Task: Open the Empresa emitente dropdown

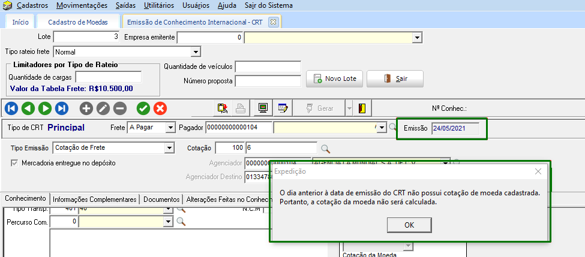Action: click(418, 38)
